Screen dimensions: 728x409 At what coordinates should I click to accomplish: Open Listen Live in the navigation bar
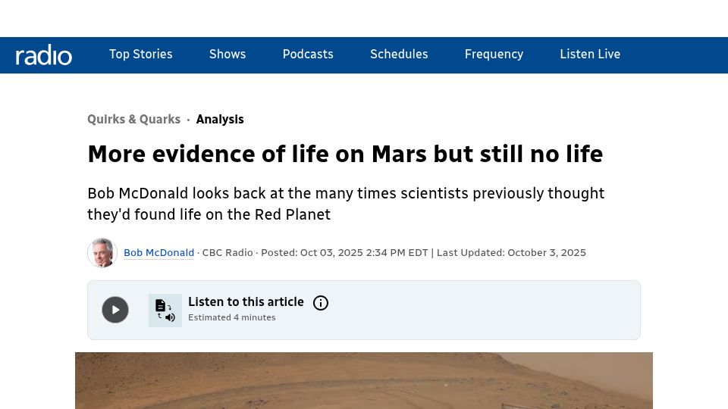coord(590,55)
